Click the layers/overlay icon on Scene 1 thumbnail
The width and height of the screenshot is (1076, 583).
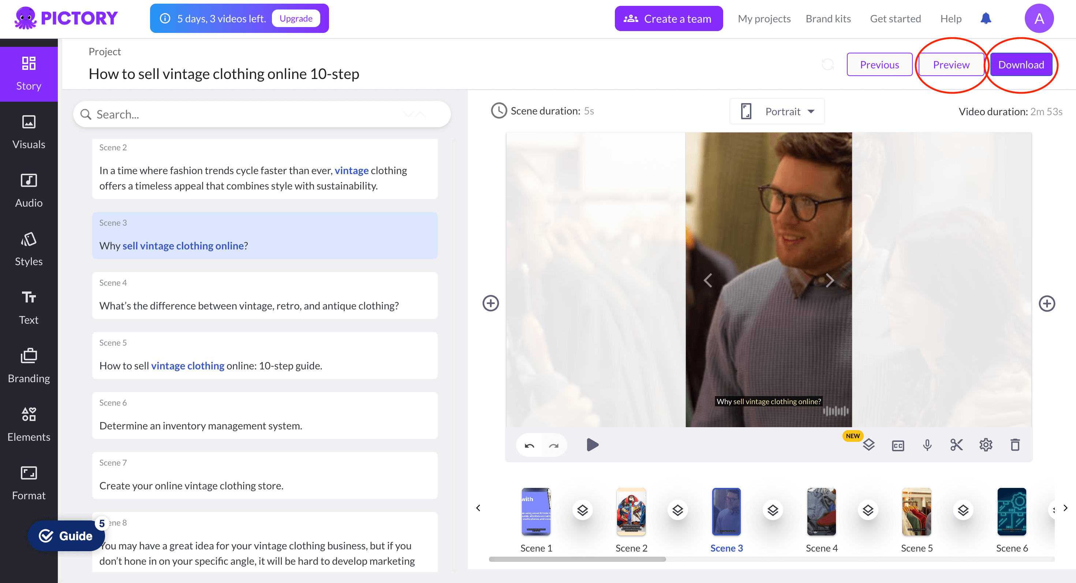(583, 511)
